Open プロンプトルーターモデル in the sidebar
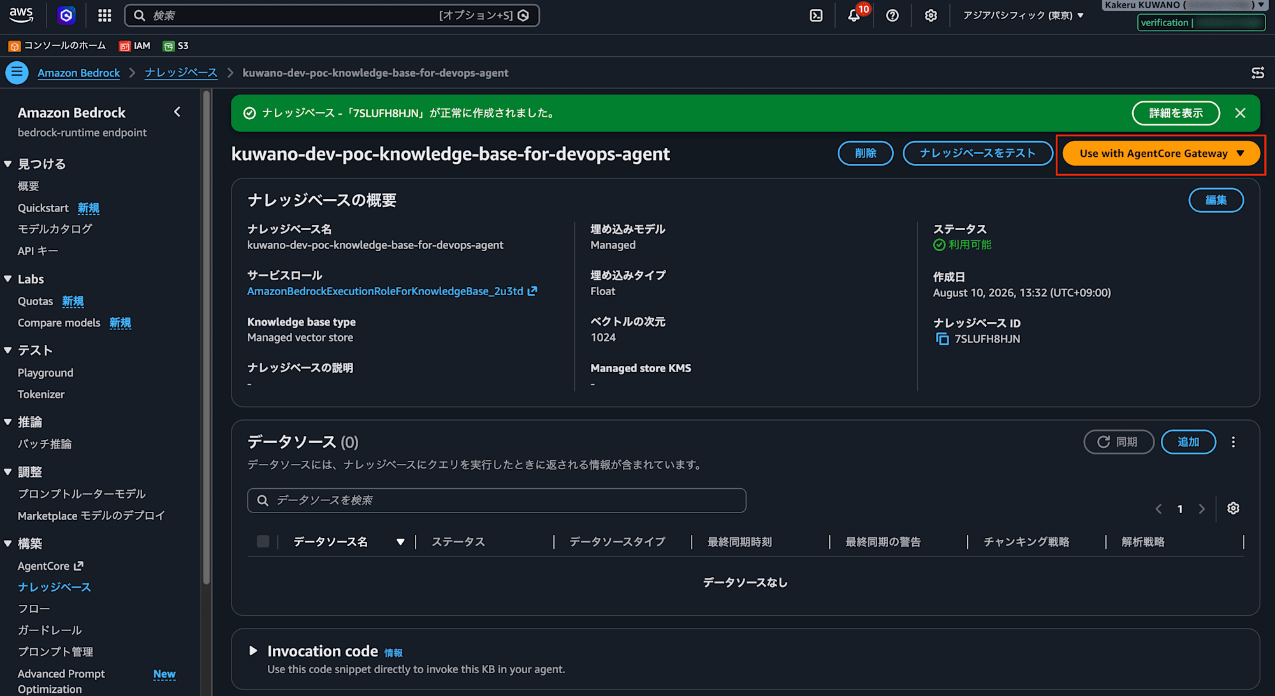 point(82,494)
